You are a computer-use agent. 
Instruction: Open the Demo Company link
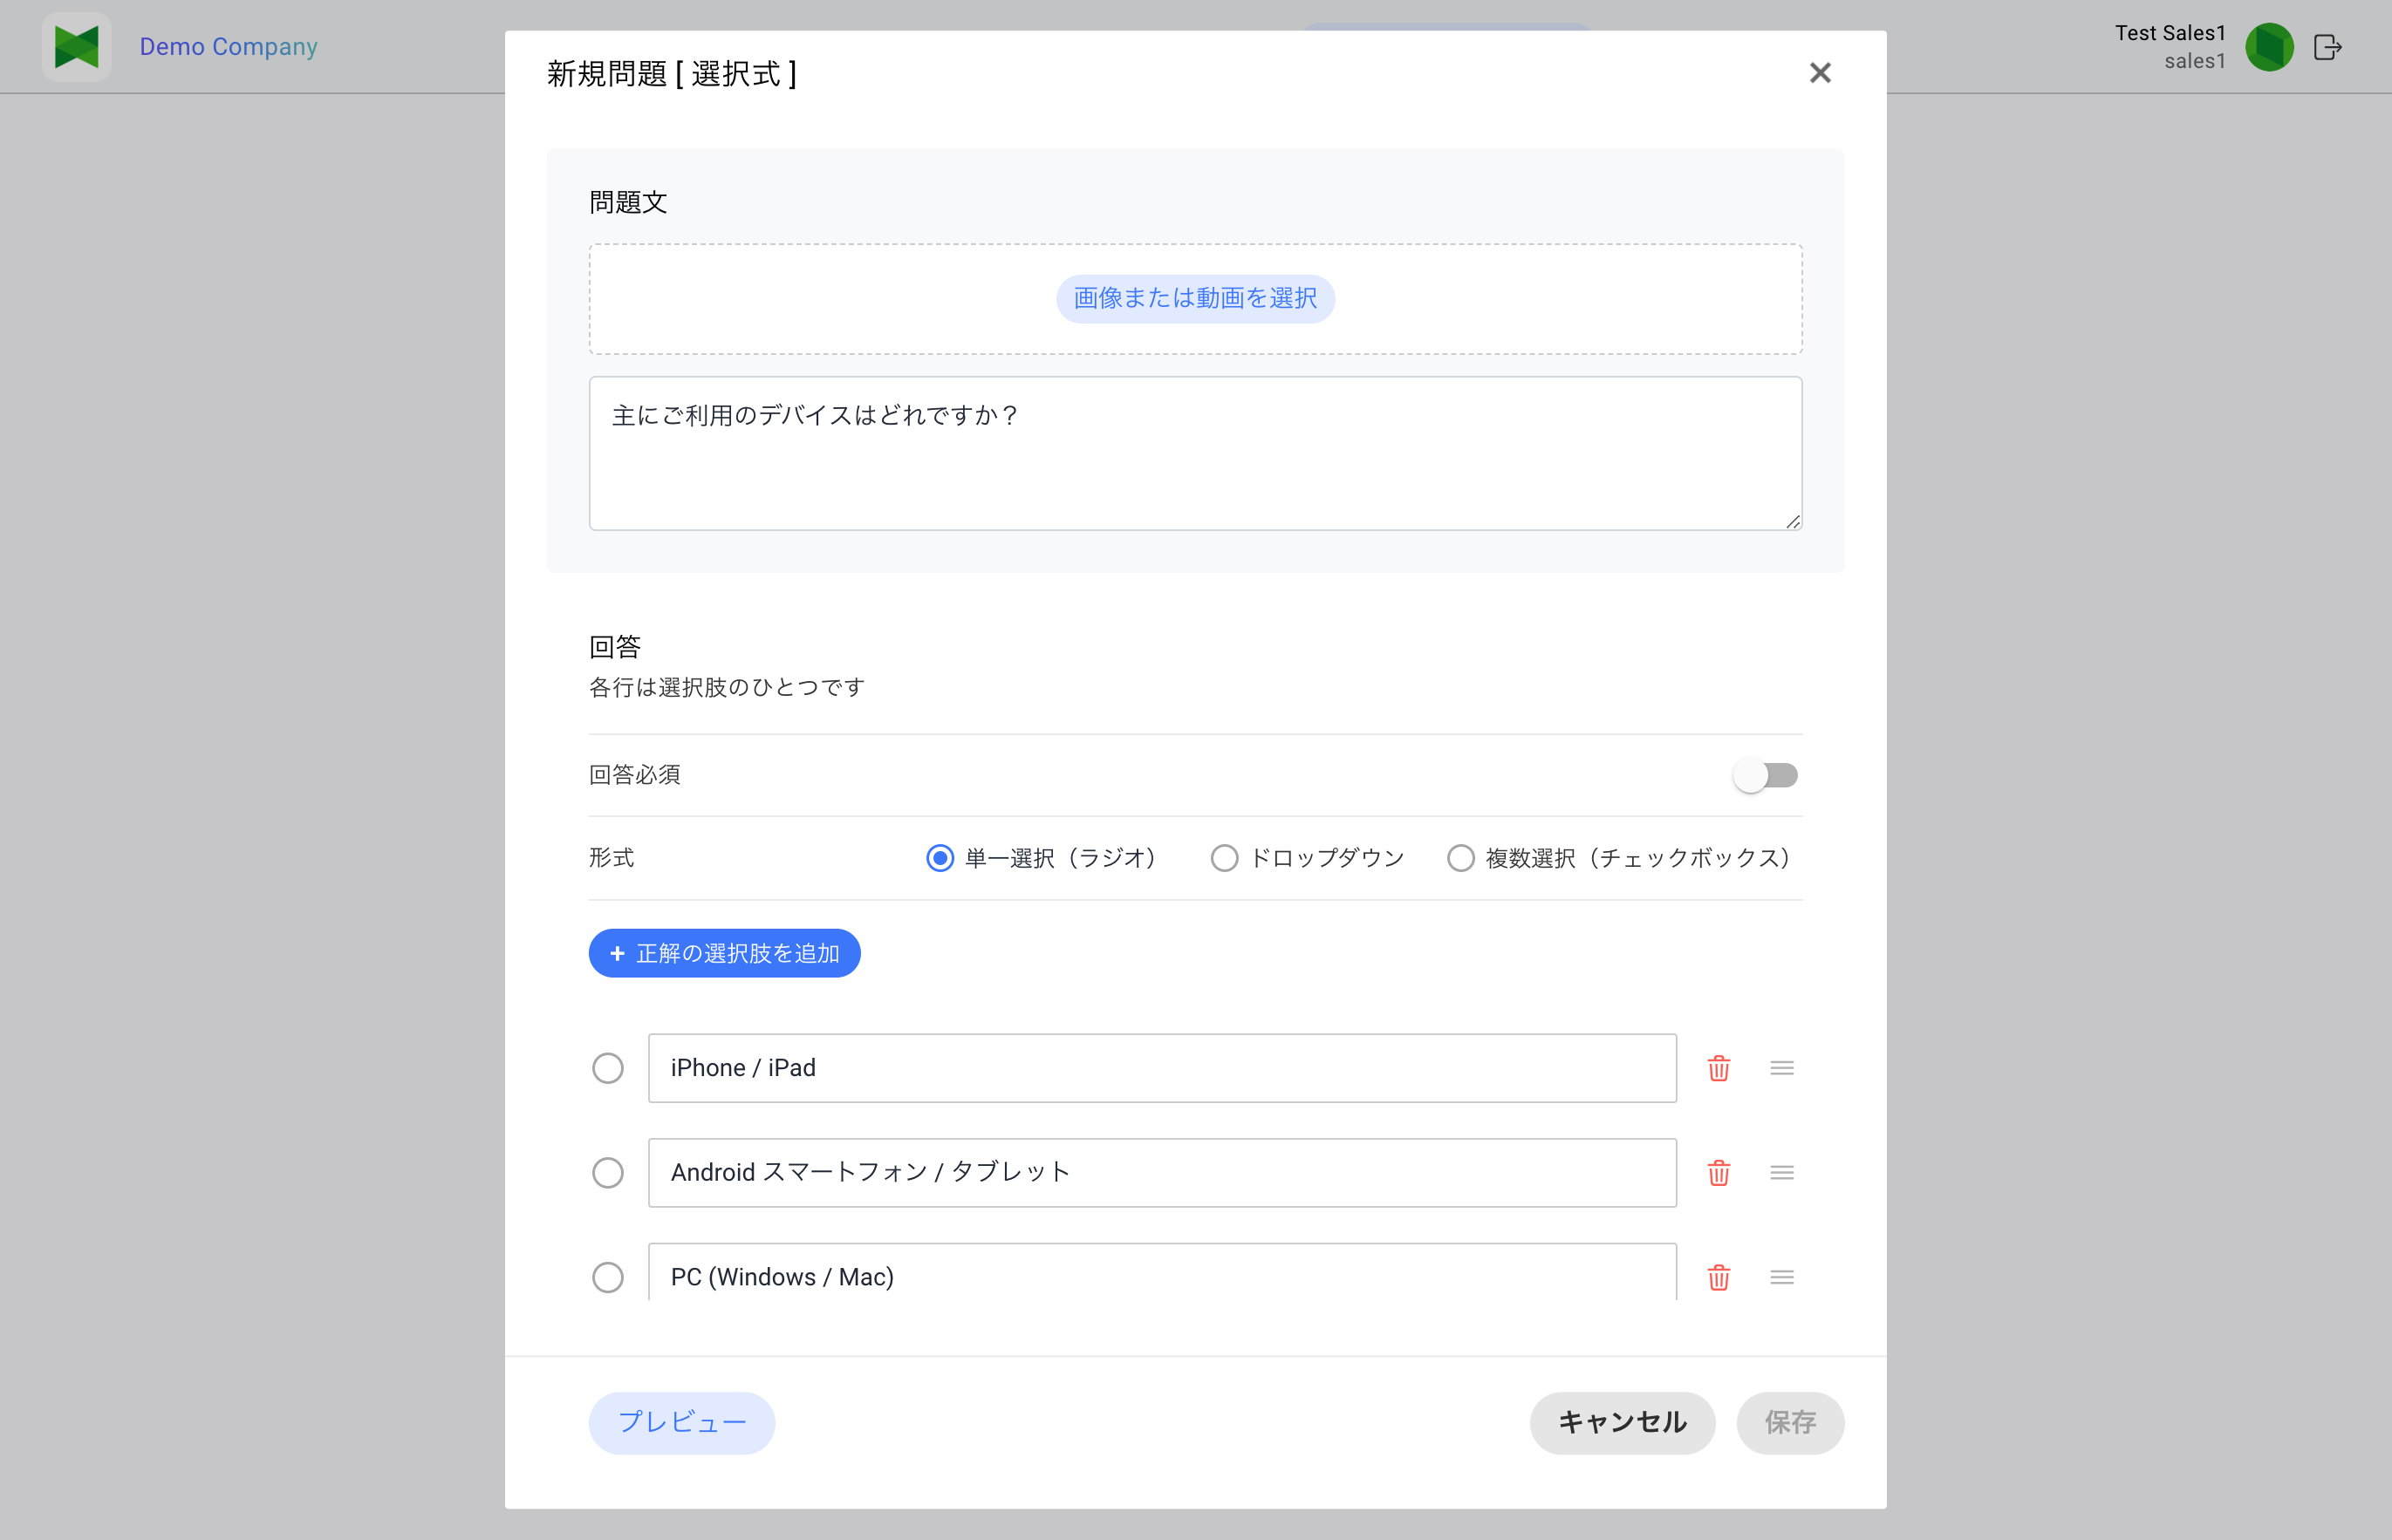228,47
